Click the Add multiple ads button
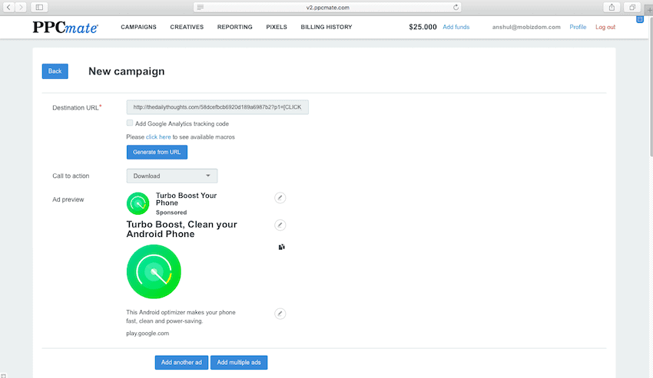This screenshot has height=378, width=653. pos(239,362)
